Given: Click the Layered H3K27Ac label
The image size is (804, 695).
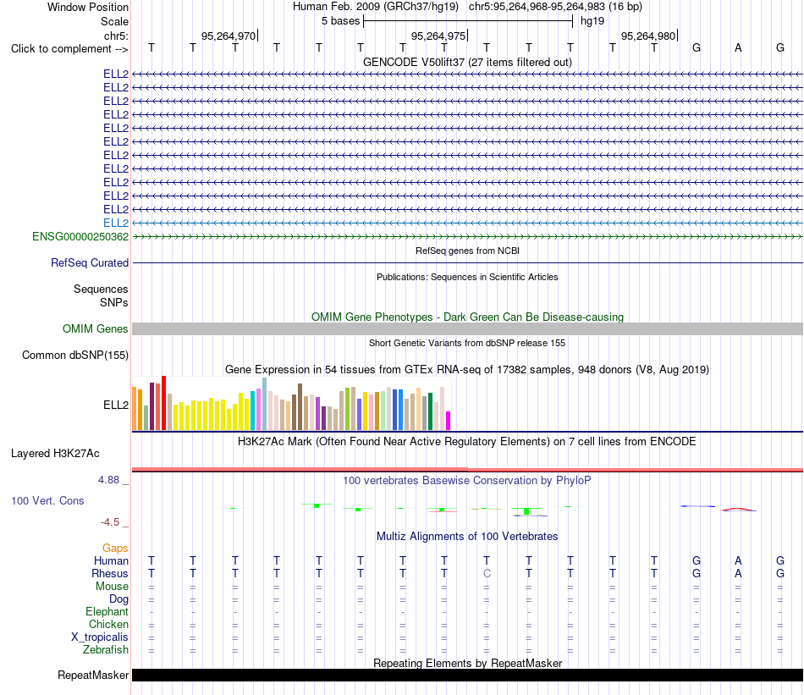Looking at the screenshot, I should [x=55, y=454].
